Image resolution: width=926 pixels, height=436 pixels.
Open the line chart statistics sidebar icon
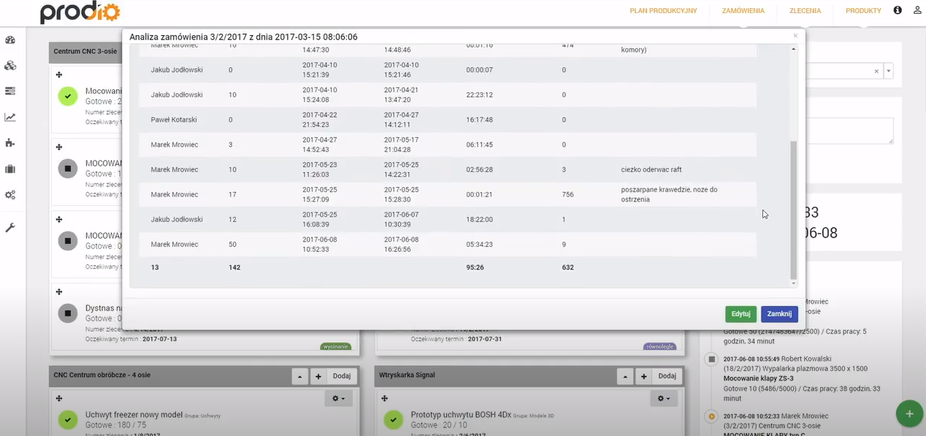tap(10, 117)
